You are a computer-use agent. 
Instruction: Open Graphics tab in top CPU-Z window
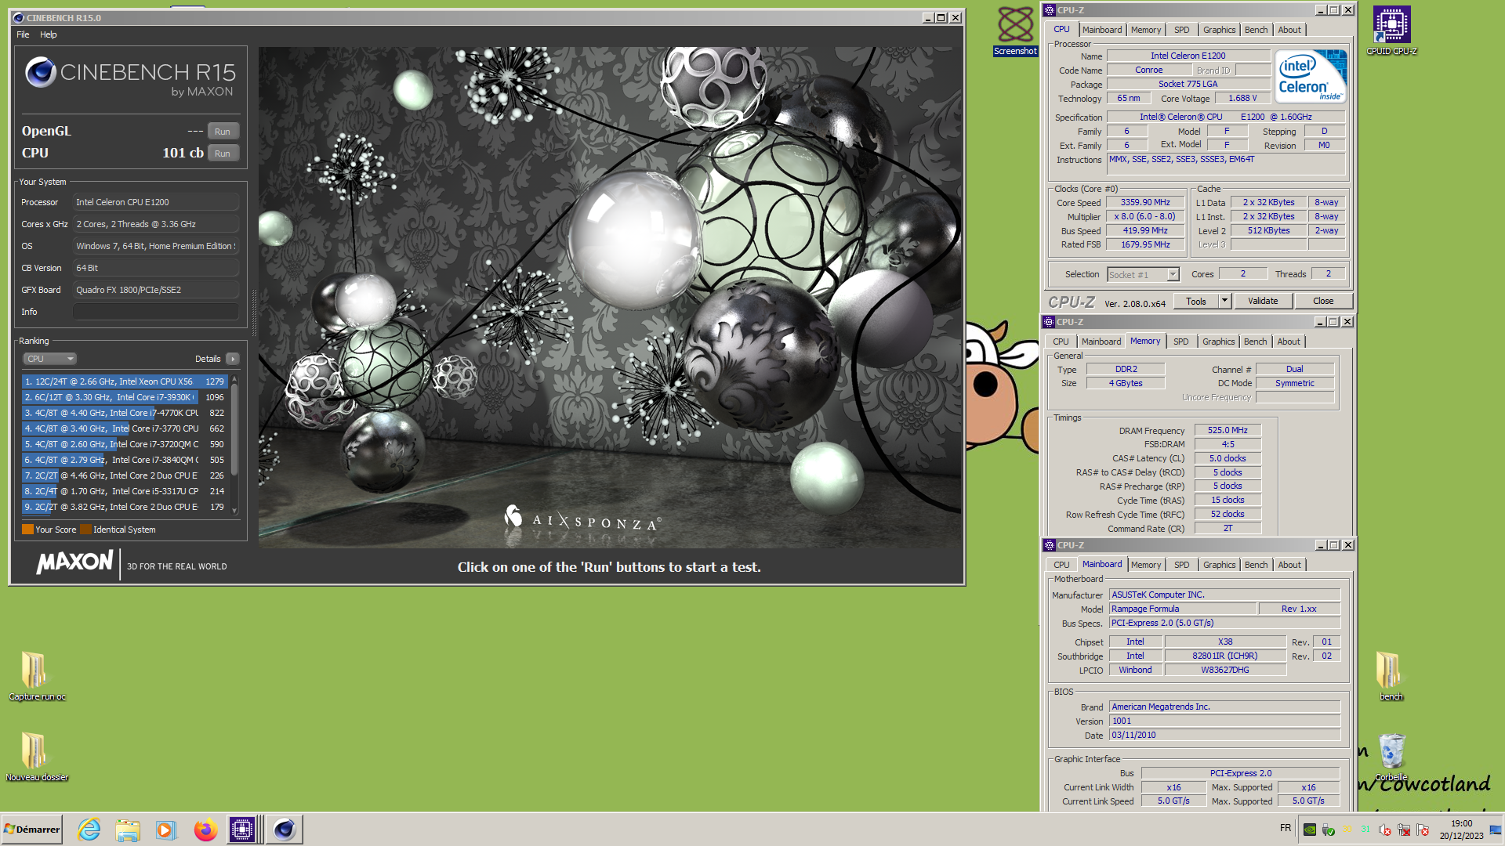point(1219,30)
